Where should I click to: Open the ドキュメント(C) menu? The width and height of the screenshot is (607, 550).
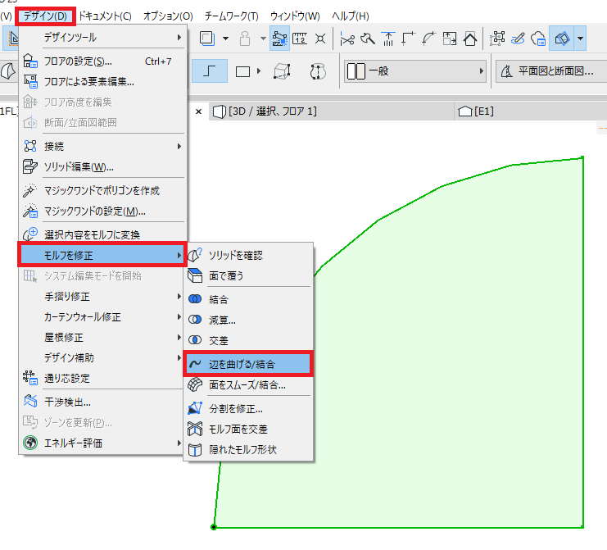click(x=105, y=16)
